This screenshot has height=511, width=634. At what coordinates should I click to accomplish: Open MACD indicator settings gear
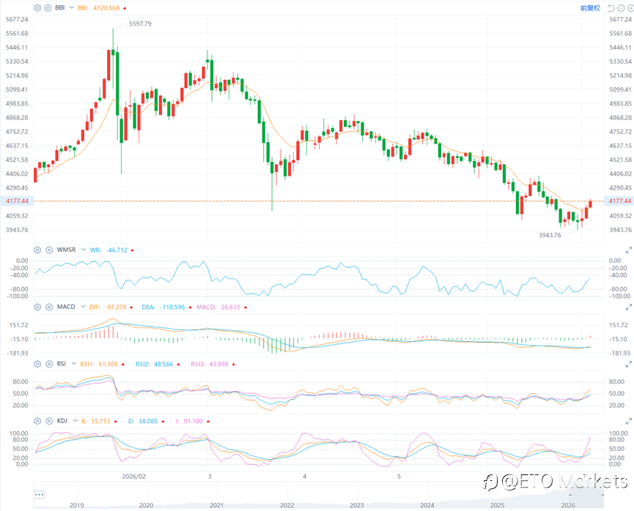click(37, 307)
